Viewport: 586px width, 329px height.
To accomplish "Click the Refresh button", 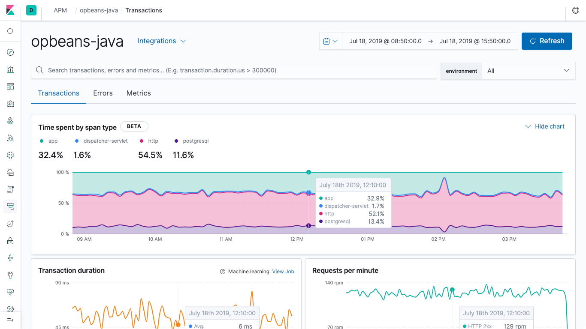I will (x=547, y=41).
